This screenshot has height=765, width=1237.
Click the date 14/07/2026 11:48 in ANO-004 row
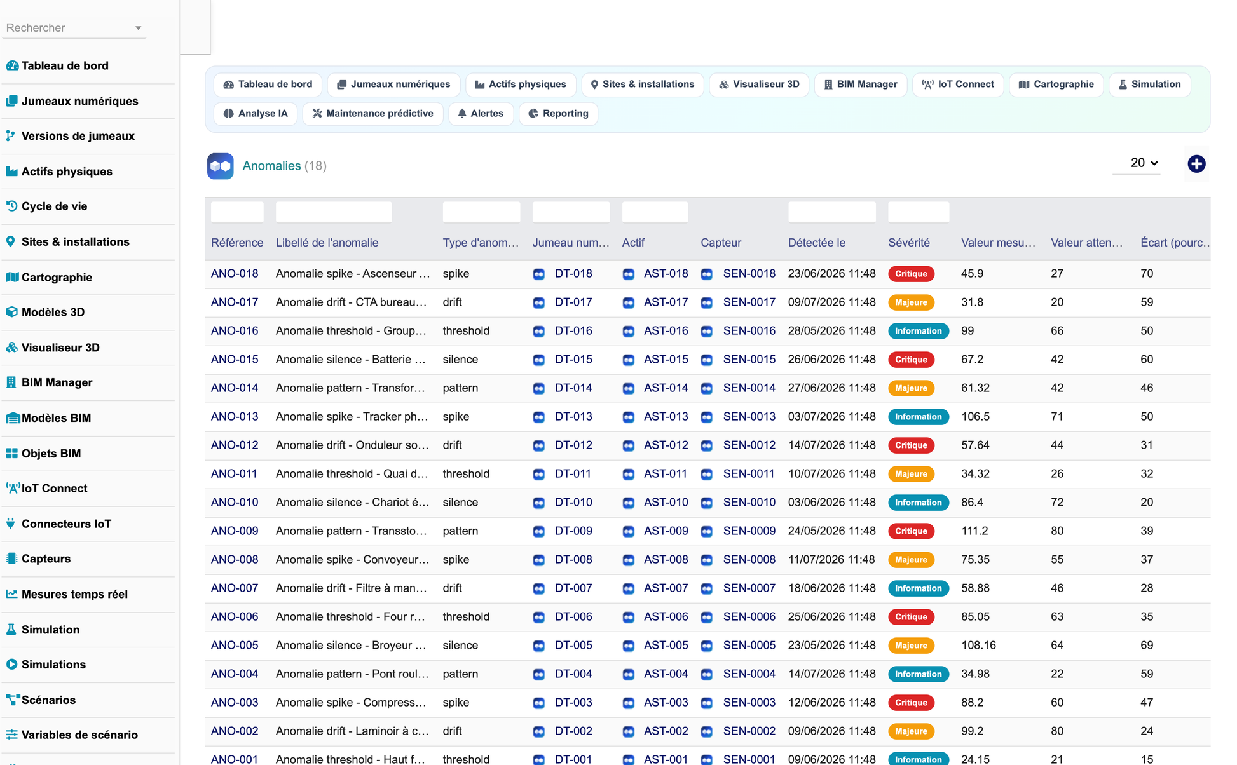click(x=832, y=674)
